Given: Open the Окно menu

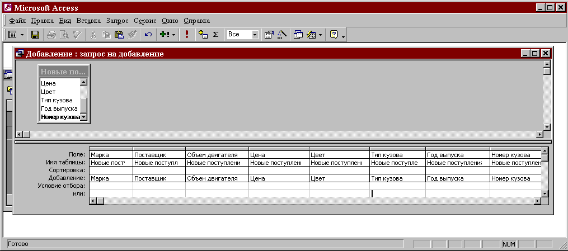Looking at the screenshot, I should tap(170, 21).
